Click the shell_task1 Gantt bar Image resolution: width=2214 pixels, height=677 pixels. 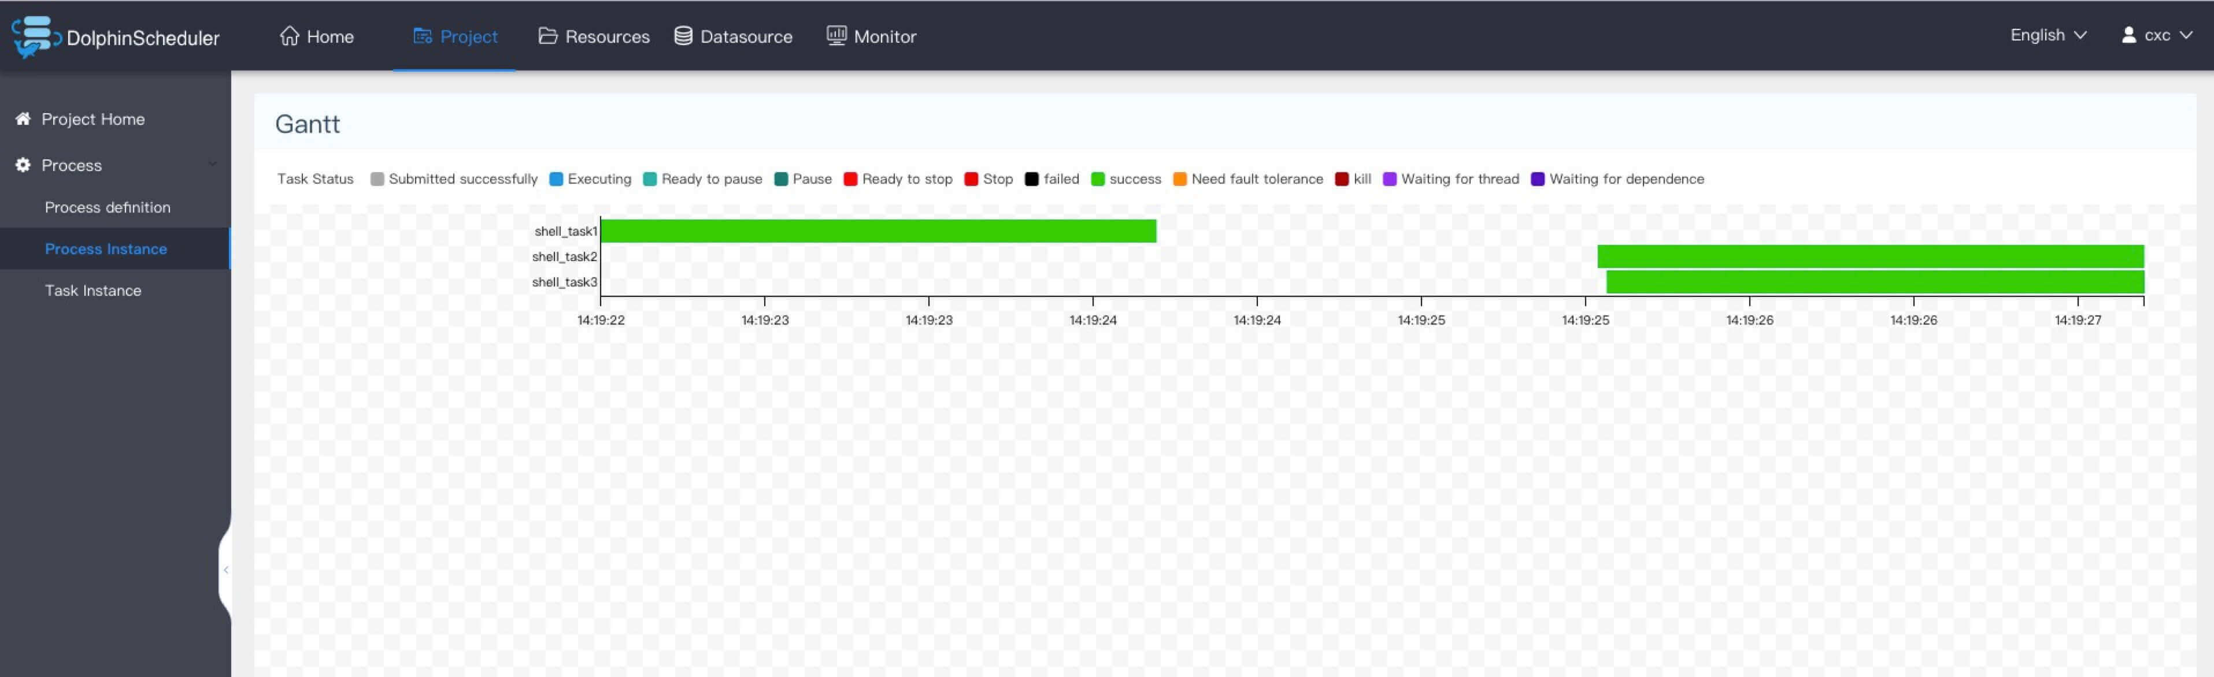[x=879, y=231]
